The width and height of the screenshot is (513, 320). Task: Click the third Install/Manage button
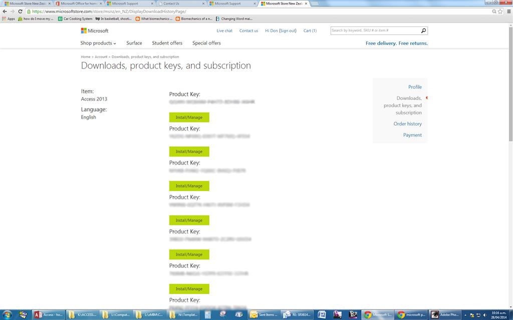(x=189, y=186)
